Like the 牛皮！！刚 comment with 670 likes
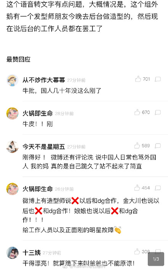The image size is (168, 270). click(137, 112)
